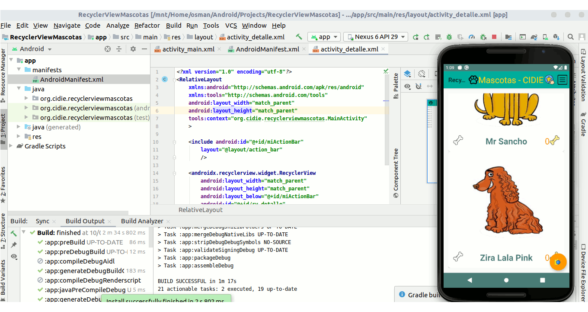The image size is (588, 312).
Task: Collapse the manifests folder
Action: pyautogui.click(x=19, y=70)
